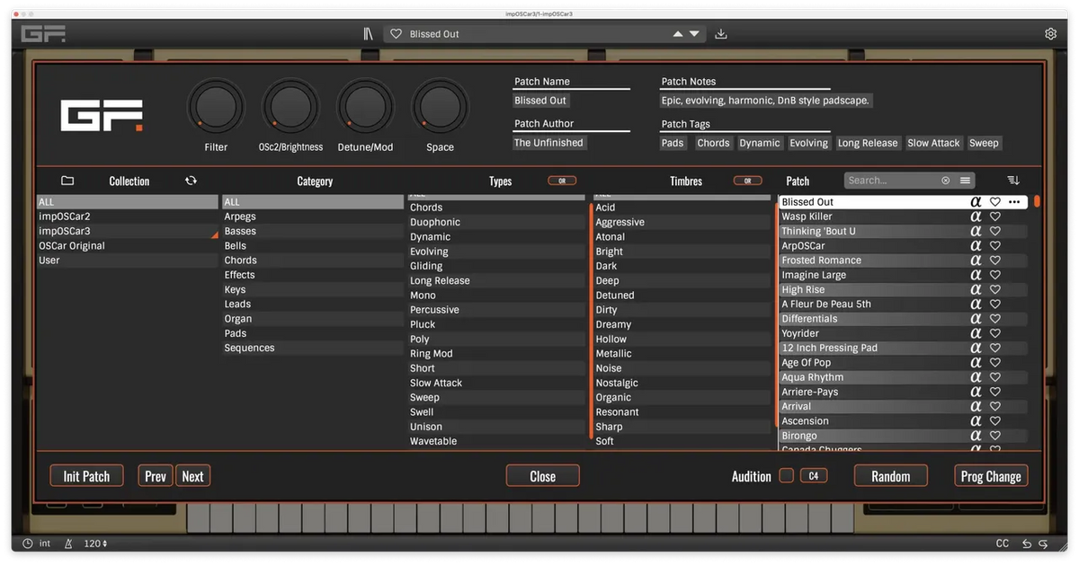
Task: Open the Blissed Out three-dot menu
Action: tap(1014, 202)
